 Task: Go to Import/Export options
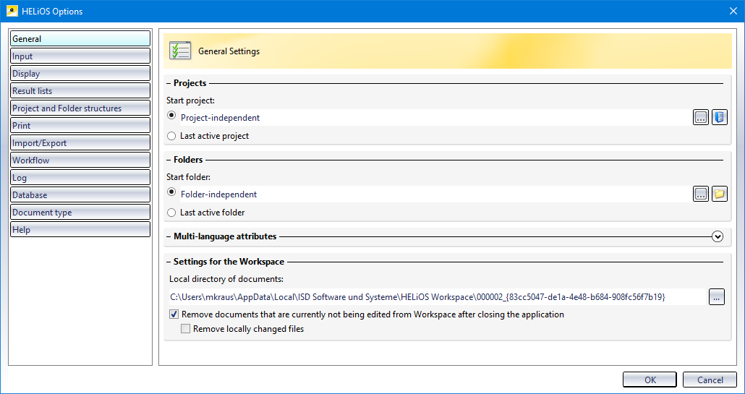80,143
